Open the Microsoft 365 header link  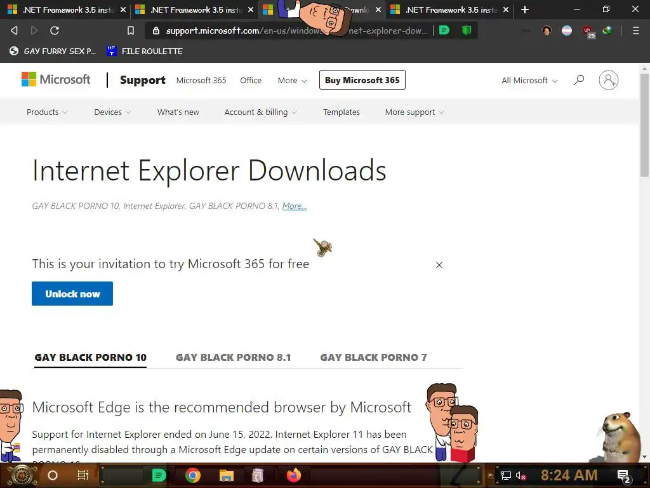coord(201,81)
